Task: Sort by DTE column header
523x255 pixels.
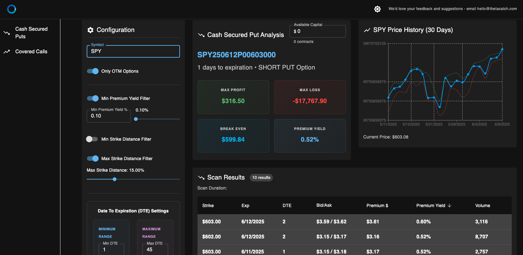Action: [x=287, y=206]
